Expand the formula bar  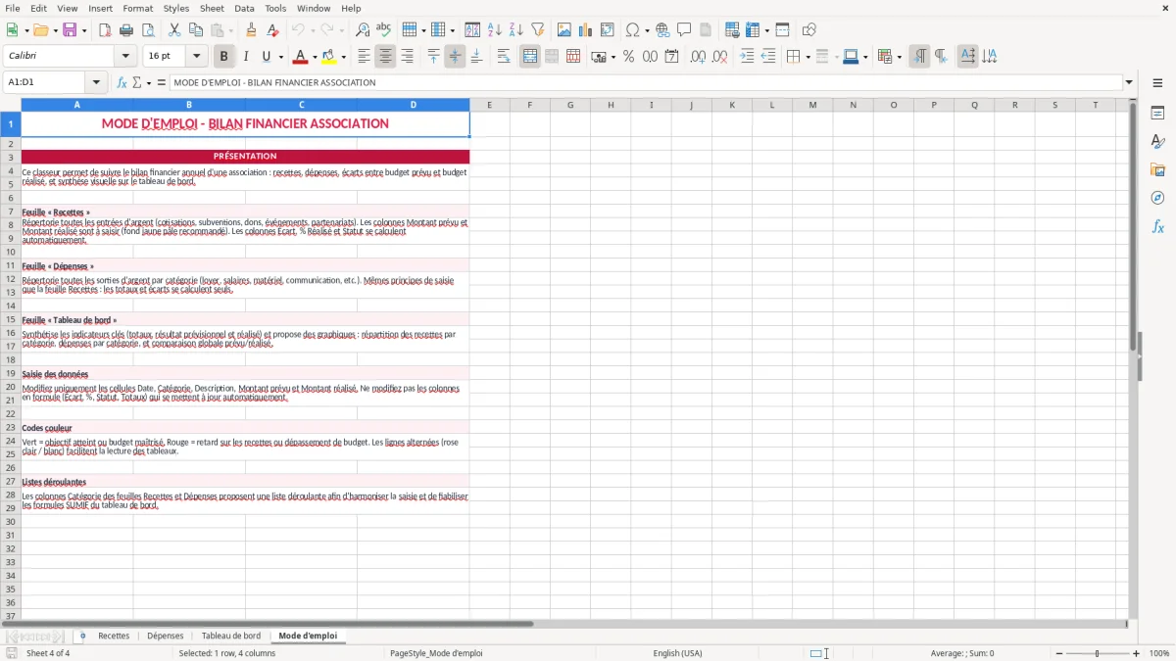click(x=1129, y=82)
